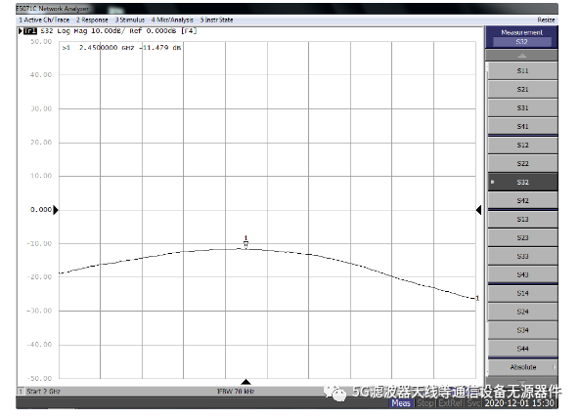Open the Stimulus menu
Viewport: 580px width, 418px height.
tap(129, 20)
